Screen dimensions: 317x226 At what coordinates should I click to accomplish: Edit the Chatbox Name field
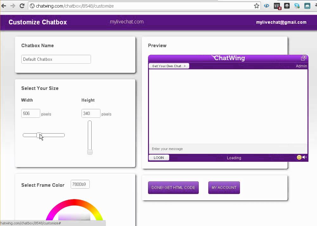point(56,59)
